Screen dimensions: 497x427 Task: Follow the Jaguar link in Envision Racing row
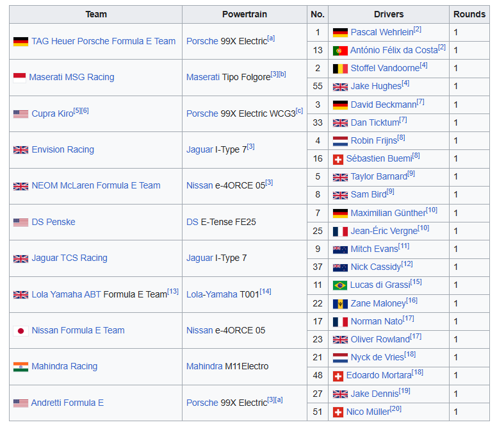(x=199, y=149)
